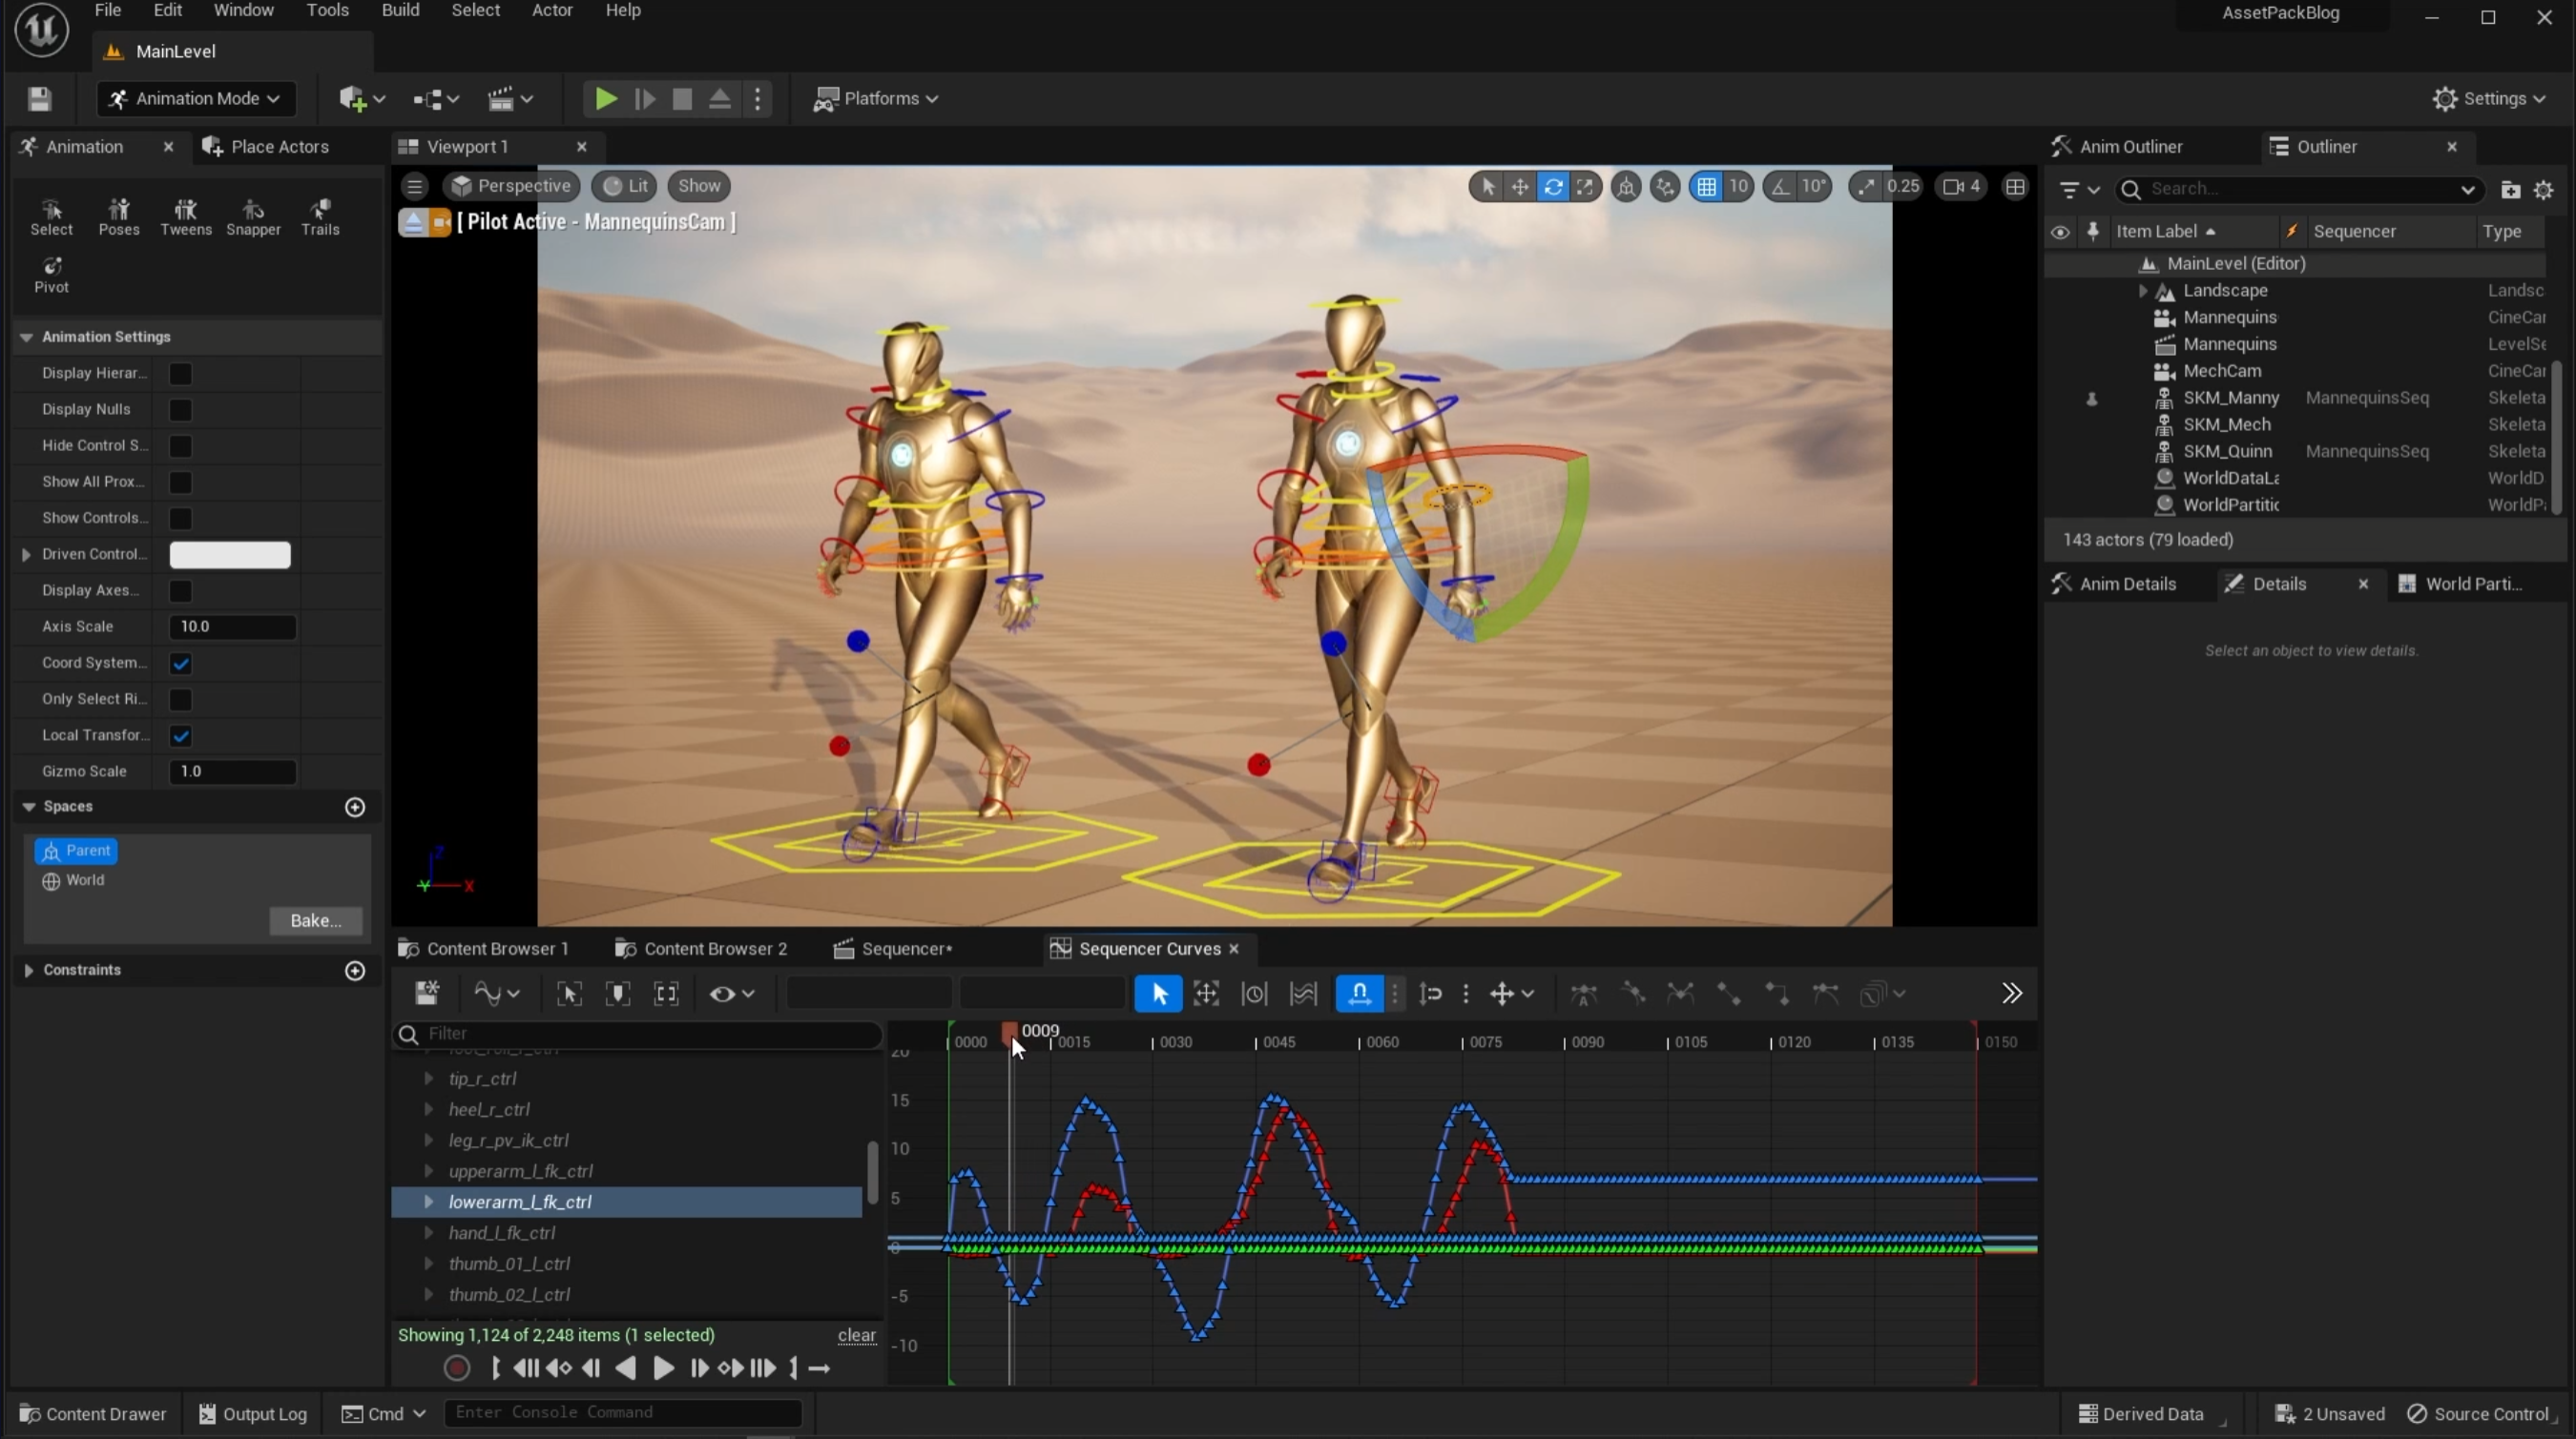2576x1439 pixels.
Task: Click the clear filter link
Action: tap(856, 1335)
